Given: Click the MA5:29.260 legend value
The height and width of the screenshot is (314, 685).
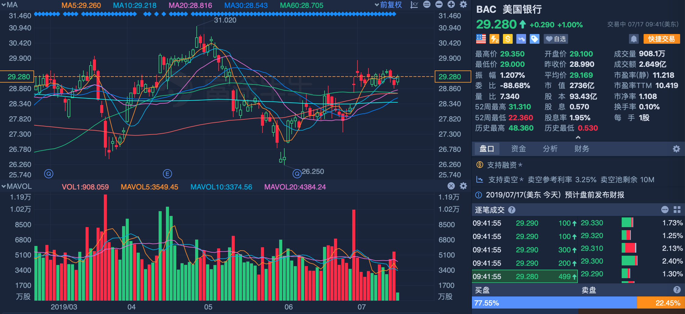Looking at the screenshot, I should [81, 5].
